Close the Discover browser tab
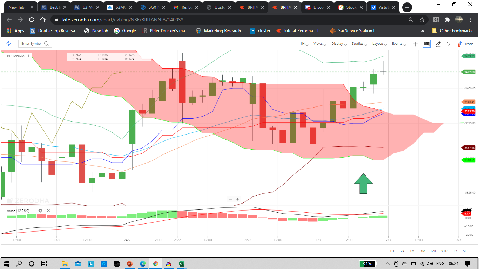Image resolution: width=479 pixels, height=269 pixels. point(328,7)
